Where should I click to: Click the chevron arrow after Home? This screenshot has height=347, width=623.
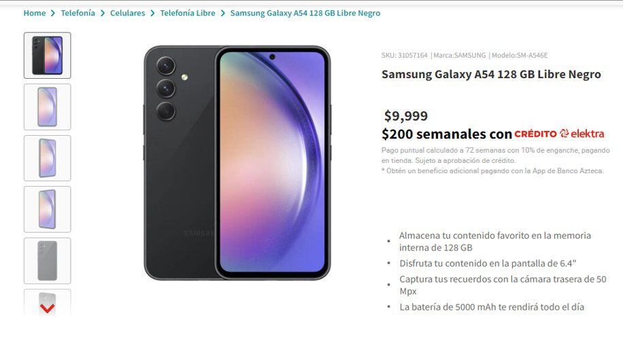click(53, 13)
